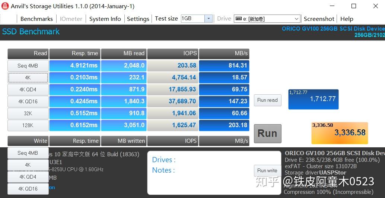
Task: Click the Run write button
Action: pos(267,170)
